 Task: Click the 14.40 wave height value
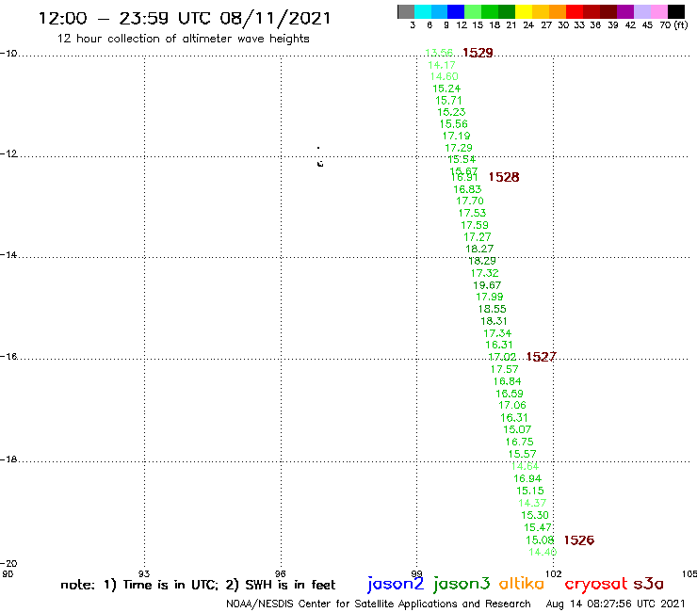543,552
